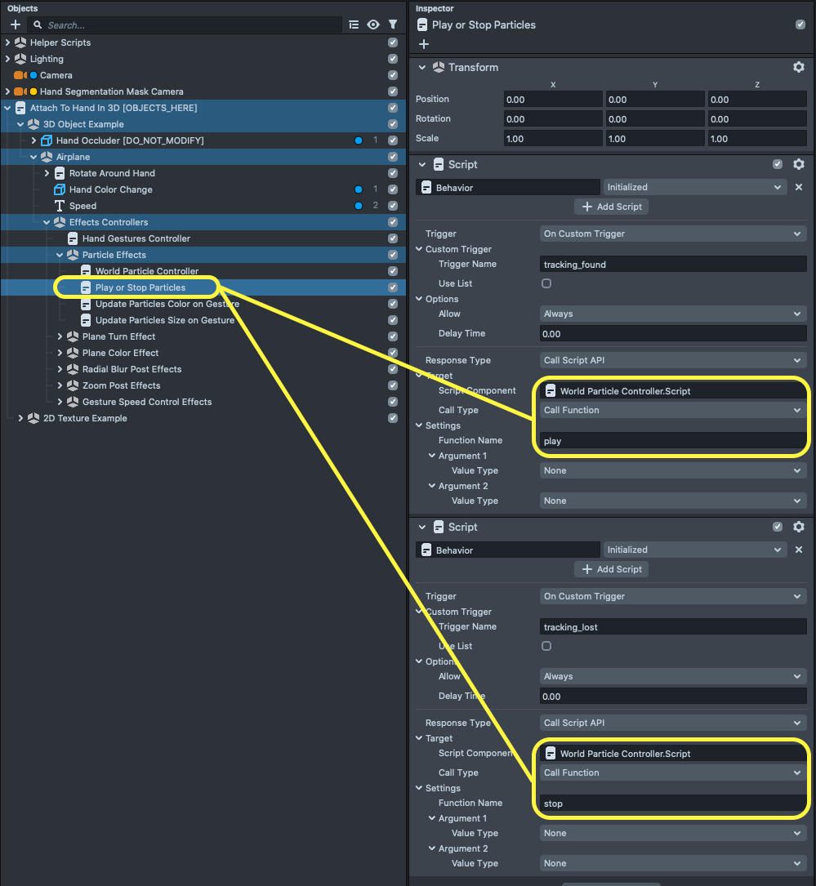
Task: Expand the 2D Texture Example tree item
Action: pyautogui.click(x=20, y=418)
